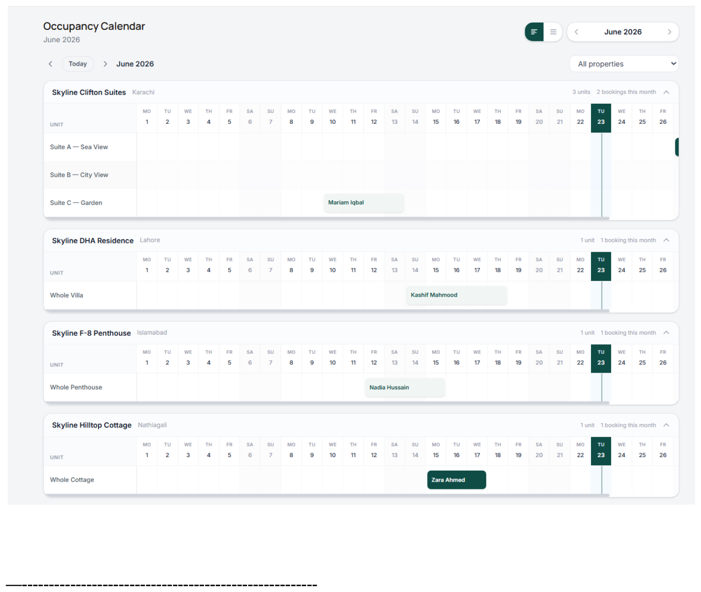The height and width of the screenshot is (592, 701).
Task: Click Skyline DHA Residence title
Action: [93, 241]
